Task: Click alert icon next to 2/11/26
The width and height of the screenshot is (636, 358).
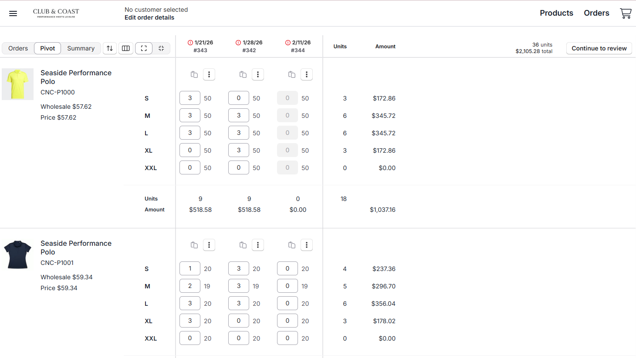Action: pos(288,43)
